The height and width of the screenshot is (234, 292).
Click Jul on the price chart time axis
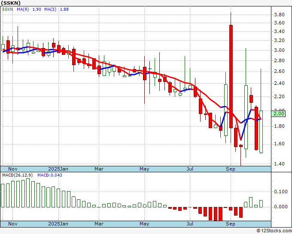point(190,169)
